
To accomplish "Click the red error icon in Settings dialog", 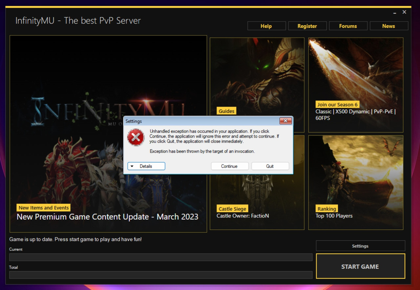I will [136, 137].
